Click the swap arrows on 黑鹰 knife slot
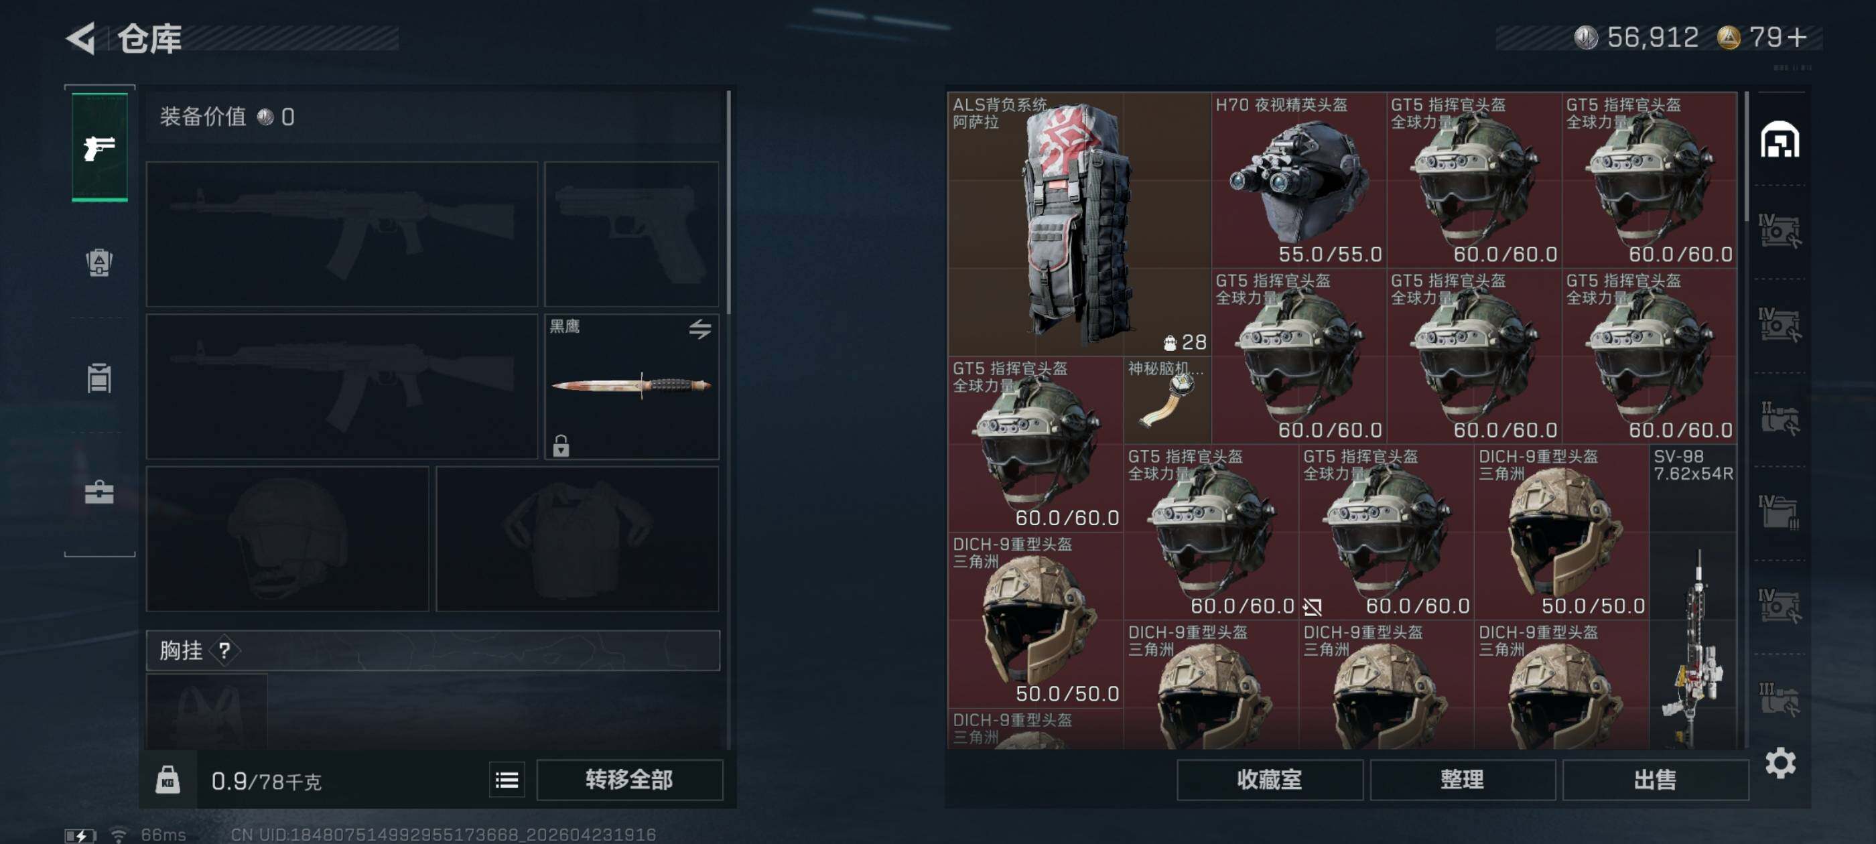This screenshot has width=1876, height=844. pyautogui.click(x=700, y=328)
